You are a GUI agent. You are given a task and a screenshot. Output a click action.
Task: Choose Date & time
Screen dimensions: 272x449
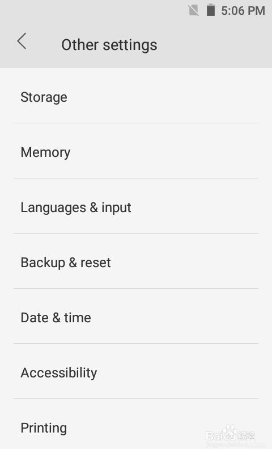(136, 316)
